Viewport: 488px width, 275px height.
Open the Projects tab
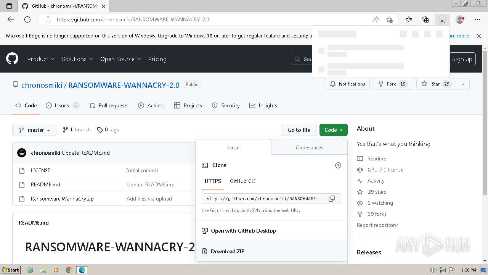pos(188,105)
